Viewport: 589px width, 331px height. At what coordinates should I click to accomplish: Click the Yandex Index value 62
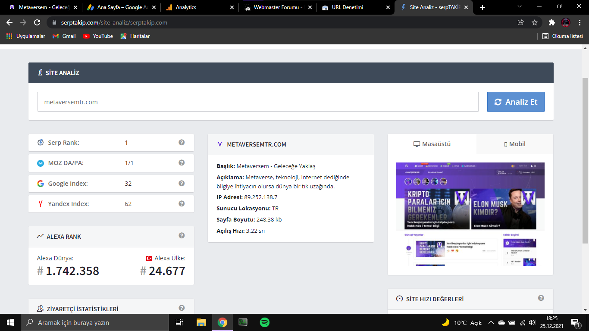[x=128, y=204]
